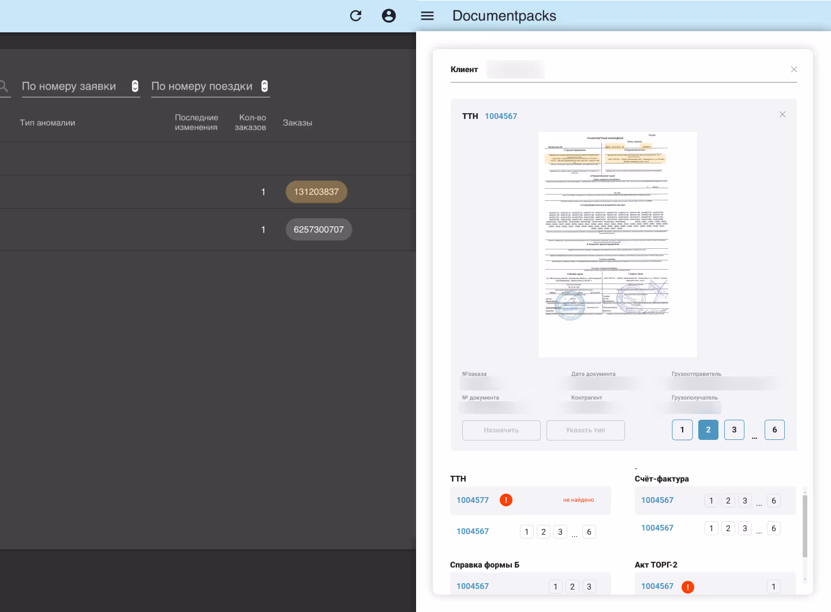Open the 1004567 link under Акт ТОРГ-2
831x612 pixels.
657,586
